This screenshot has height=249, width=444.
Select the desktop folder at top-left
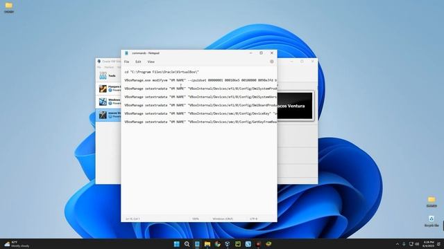(x=9, y=8)
